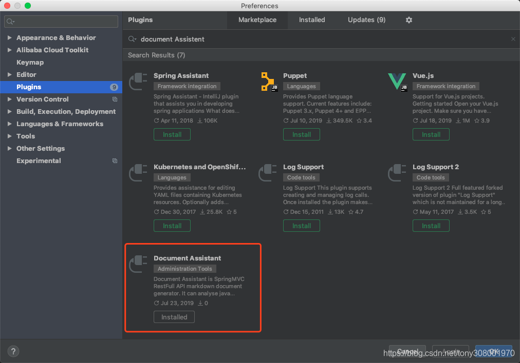Screen dimensions: 520x363
Task: Open the Log Support 2 plugin title
Action: click(x=436, y=167)
